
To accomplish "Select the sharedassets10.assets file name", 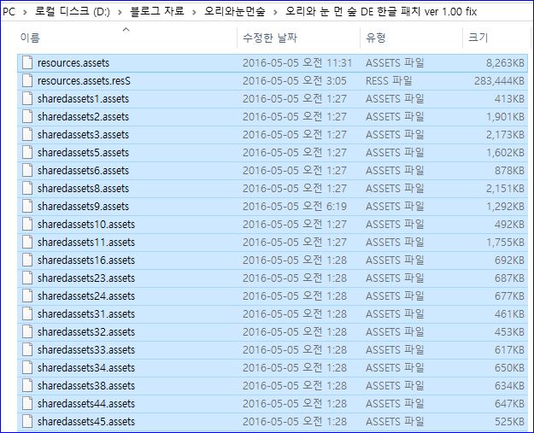I will pyautogui.click(x=86, y=225).
